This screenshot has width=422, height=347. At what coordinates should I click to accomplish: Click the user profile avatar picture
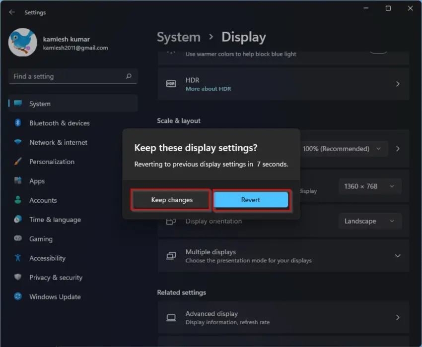pyautogui.click(x=22, y=43)
